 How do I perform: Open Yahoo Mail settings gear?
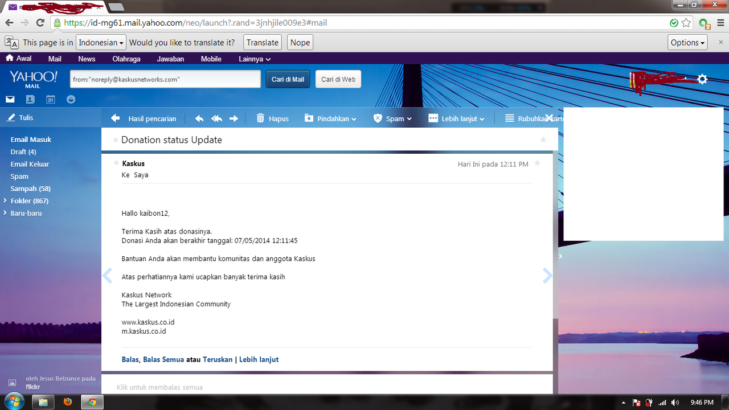[x=702, y=79]
